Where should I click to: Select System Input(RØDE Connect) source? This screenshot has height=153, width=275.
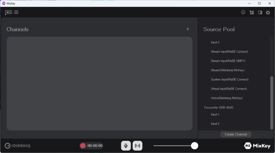click(229, 79)
